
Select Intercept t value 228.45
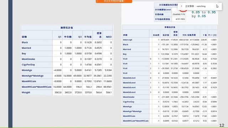point(204,40)
